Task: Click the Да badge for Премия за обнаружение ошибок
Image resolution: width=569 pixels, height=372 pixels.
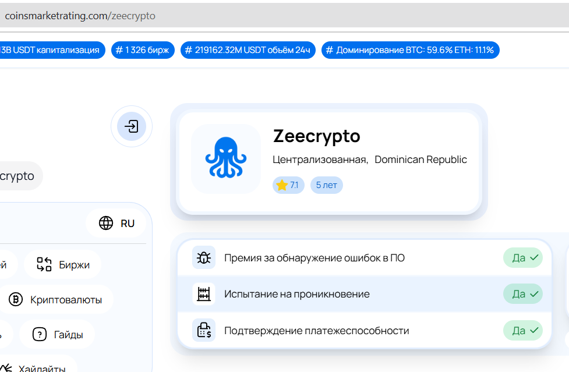Action: click(x=522, y=257)
